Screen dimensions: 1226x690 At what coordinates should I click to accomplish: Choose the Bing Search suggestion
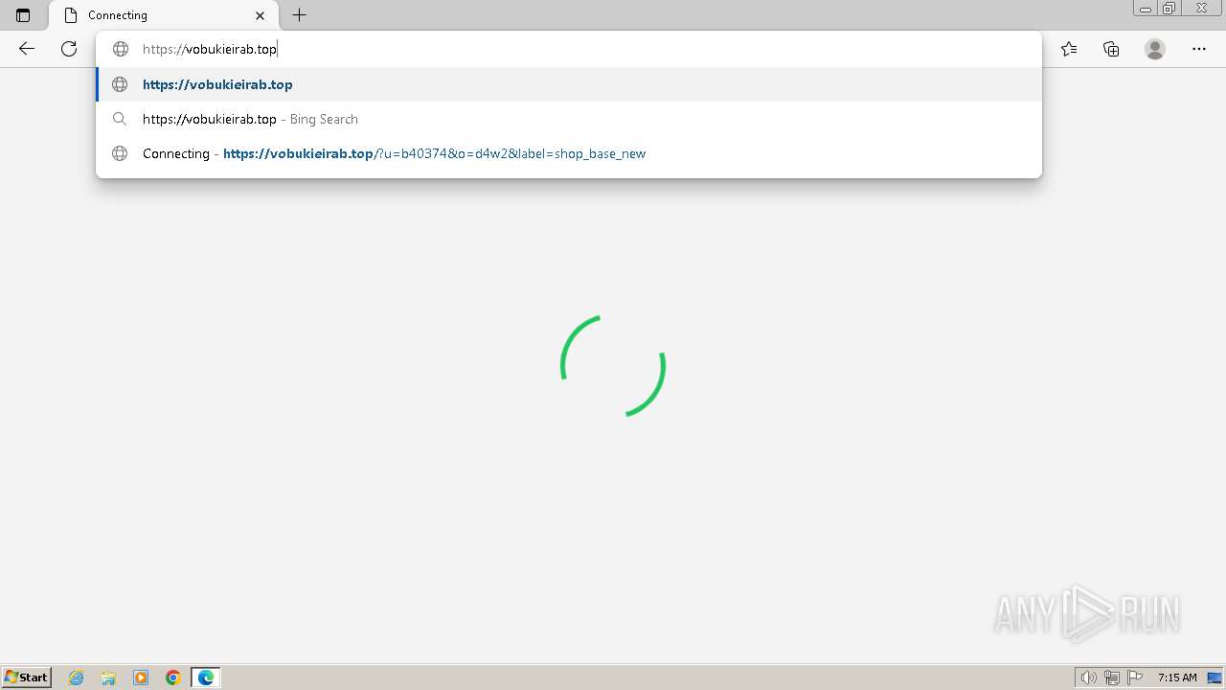coord(569,119)
